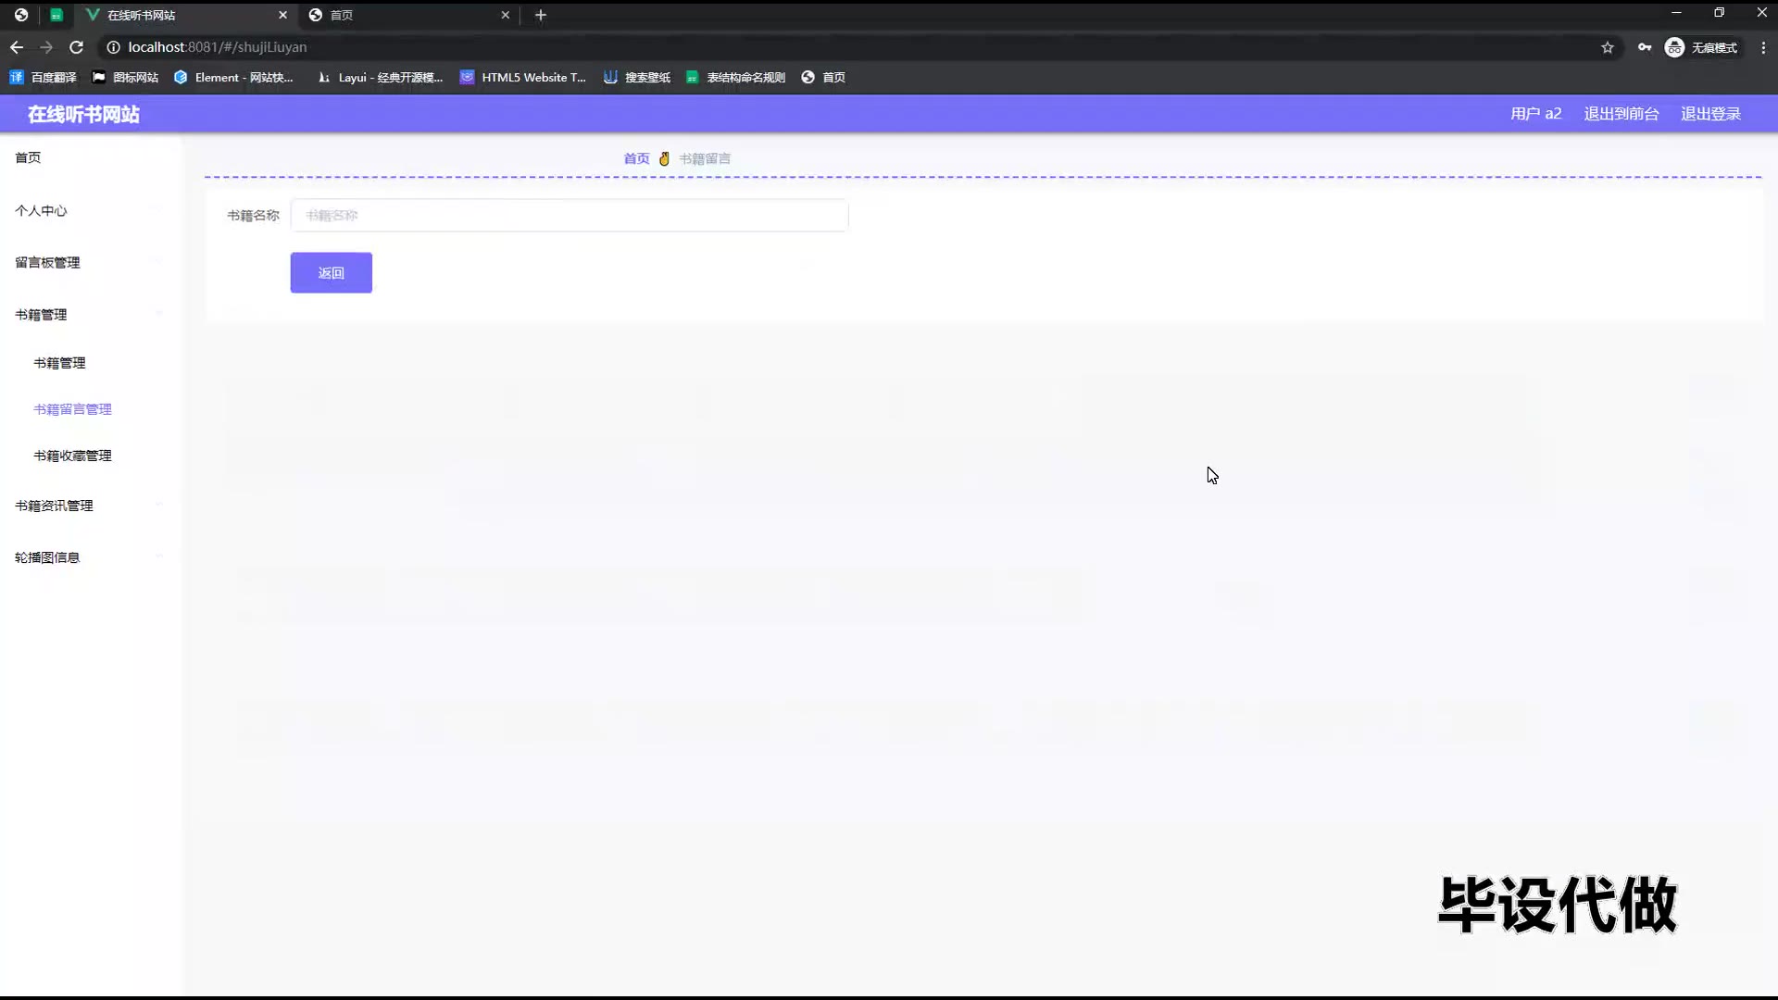Expand the 书籍资讯管理 menu
This screenshot has height=1000, width=1778.
point(55,506)
